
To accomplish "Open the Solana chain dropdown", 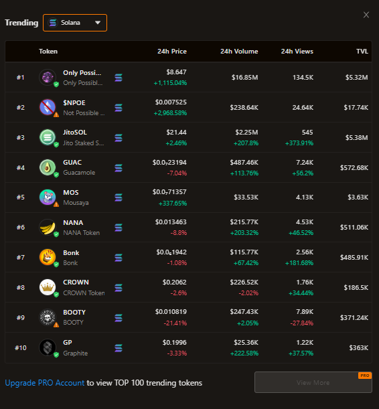I will (x=75, y=23).
